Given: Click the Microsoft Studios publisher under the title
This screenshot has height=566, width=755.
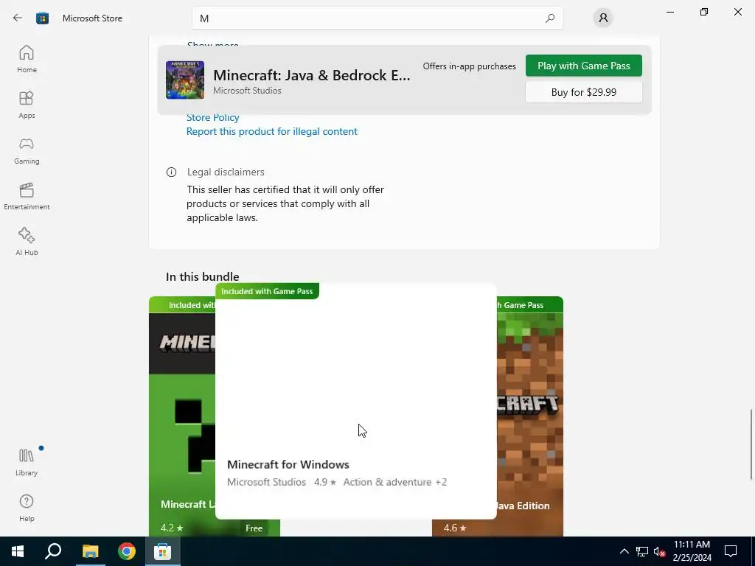Looking at the screenshot, I should point(247,91).
